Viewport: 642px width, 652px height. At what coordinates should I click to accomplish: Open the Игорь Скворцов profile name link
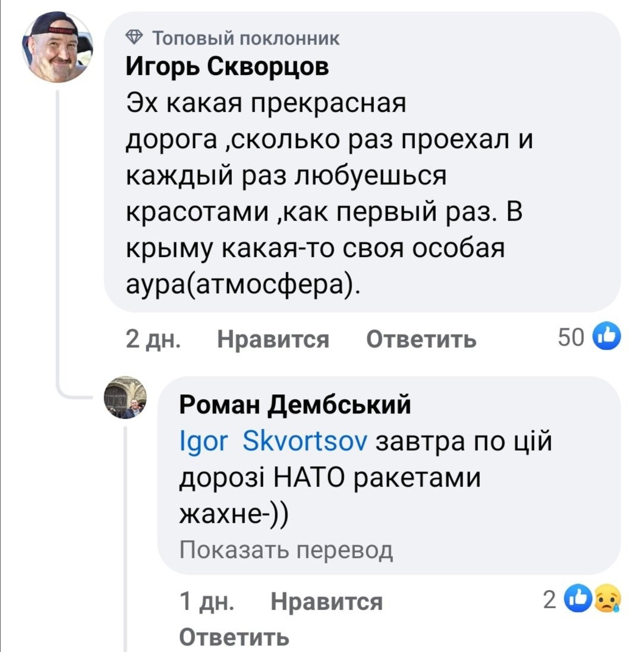pyautogui.click(x=227, y=68)
